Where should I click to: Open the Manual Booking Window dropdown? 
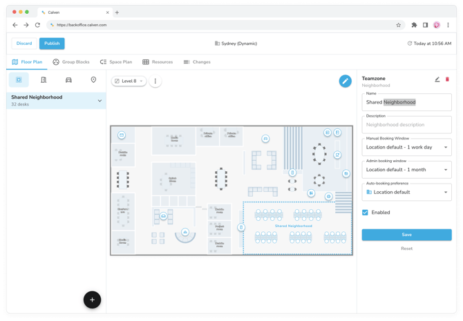pyautogui.click(x=406, y=147)
